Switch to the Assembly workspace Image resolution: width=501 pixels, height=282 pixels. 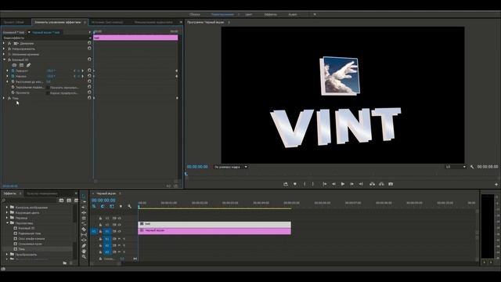pyautogui.click(x=195, y=14)
